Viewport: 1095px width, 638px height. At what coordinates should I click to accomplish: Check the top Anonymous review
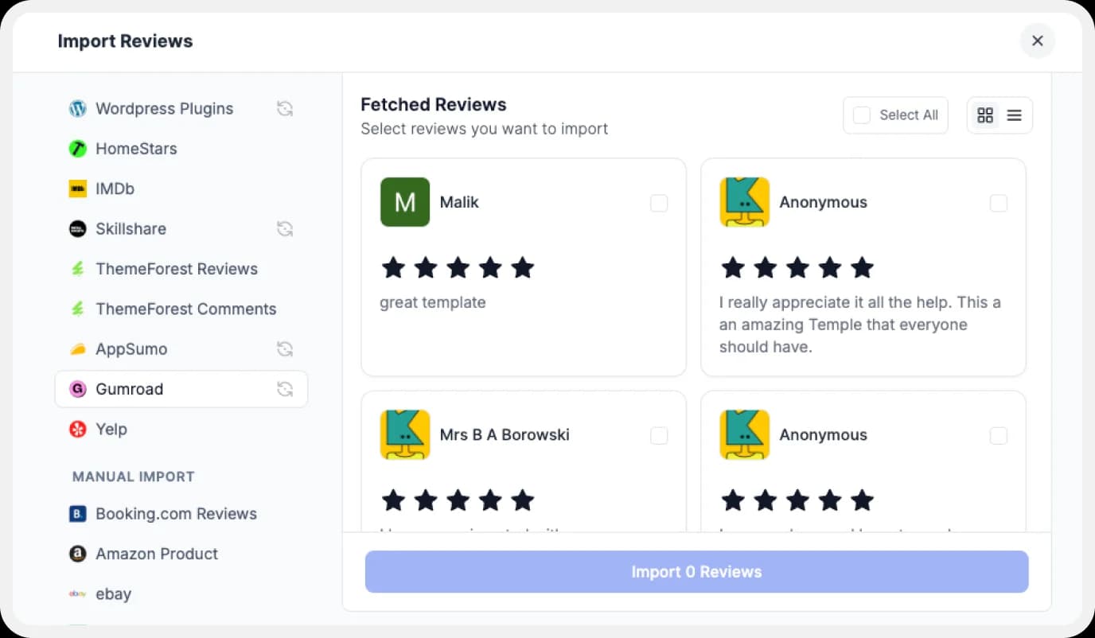(999, 204)
